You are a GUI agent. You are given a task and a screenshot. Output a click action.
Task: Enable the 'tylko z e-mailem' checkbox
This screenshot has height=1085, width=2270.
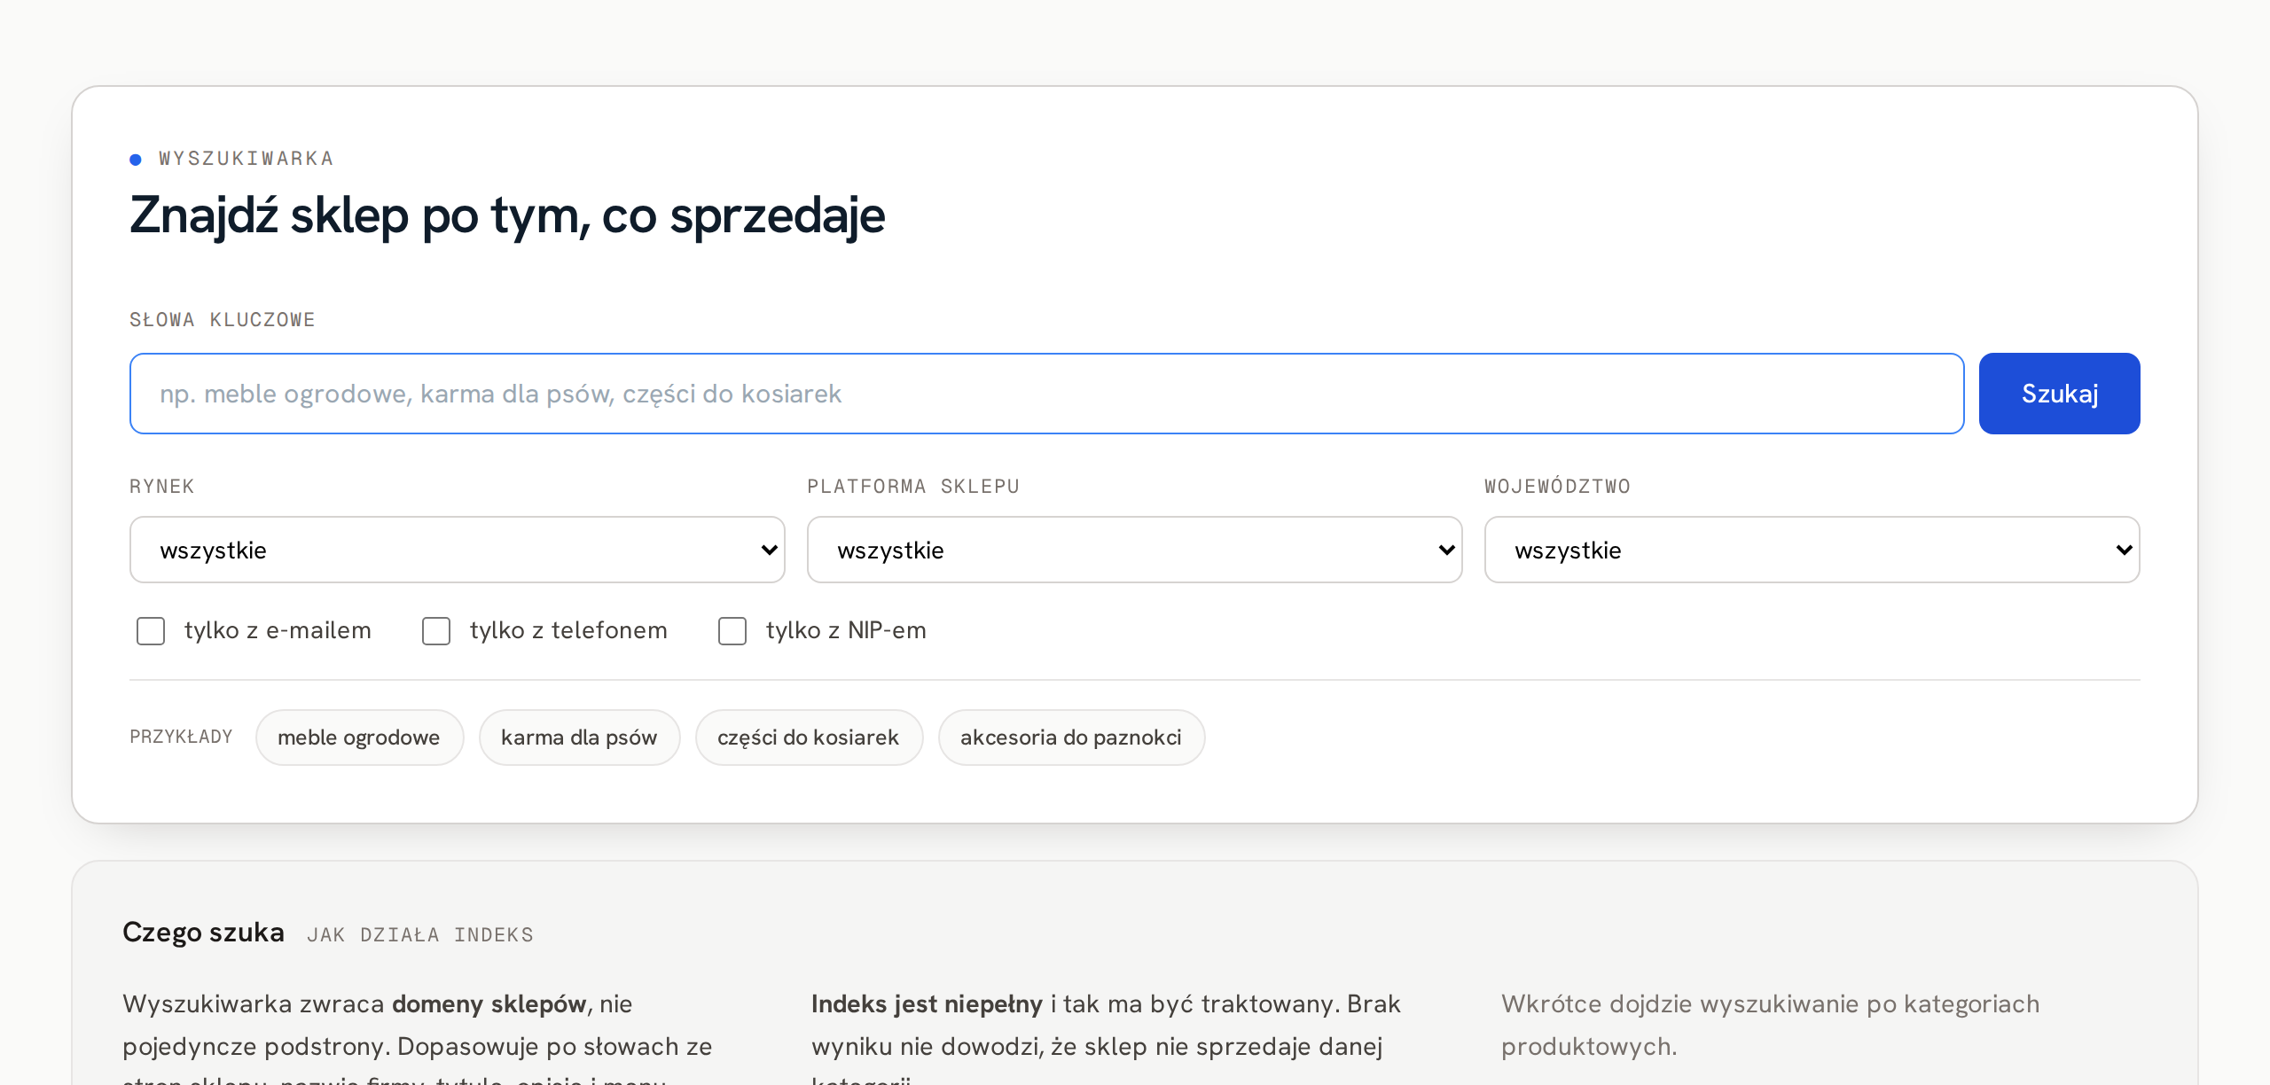point(151,631)
